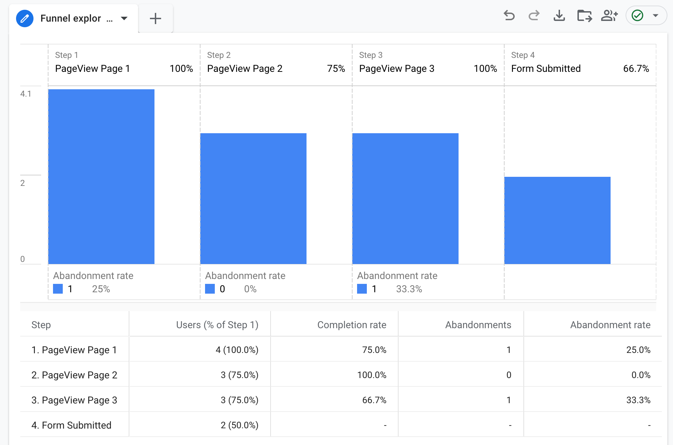
Task: Click the blue pencil edit icon
Action: coord(25,18)
